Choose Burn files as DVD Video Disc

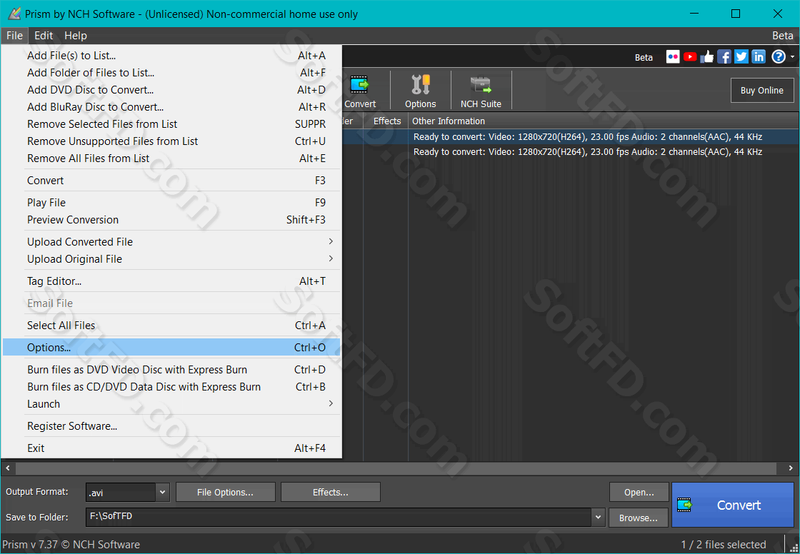pos(171,370)
